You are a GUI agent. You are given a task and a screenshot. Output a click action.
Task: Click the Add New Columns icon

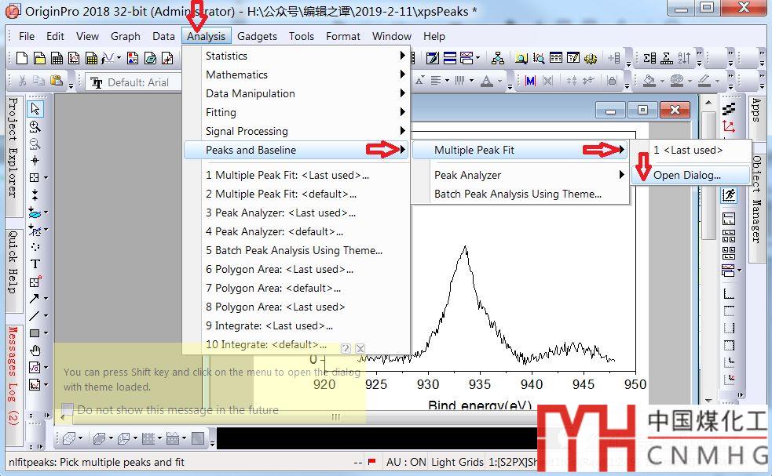click(x=614, y=58)
